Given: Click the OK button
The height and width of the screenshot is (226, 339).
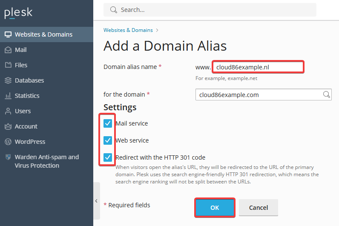Looking at the screenshot, I should [215, 208].
